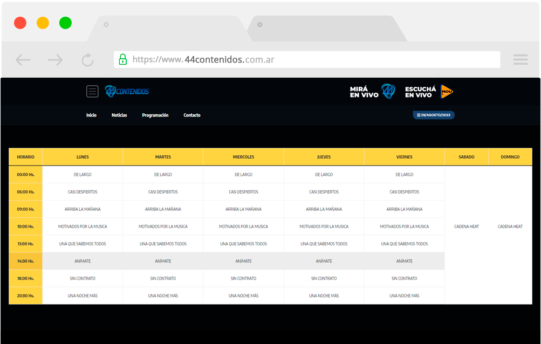The width and height of the screenshot is (541, 344).
Task: Click the Mirá en Vivo icon
Action: (388, 92)
